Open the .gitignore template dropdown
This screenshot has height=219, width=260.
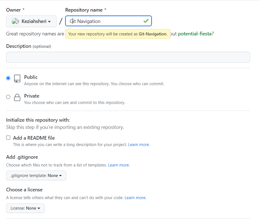click(x=36, y=175)
